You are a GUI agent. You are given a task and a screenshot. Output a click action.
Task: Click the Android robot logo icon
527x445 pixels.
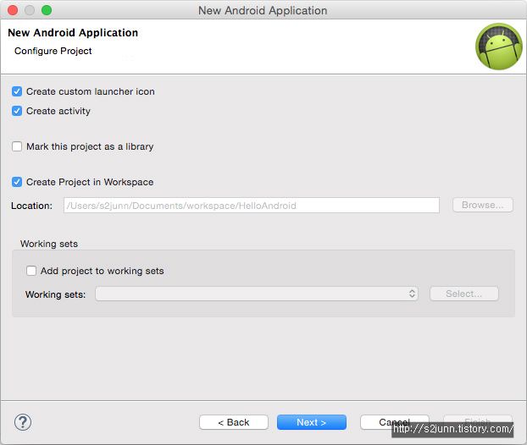499,47
